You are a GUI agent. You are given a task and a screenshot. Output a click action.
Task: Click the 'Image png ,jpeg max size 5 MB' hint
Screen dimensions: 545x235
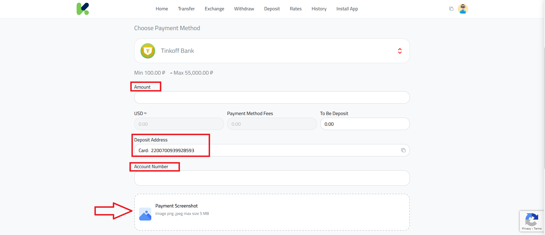tap(182, 214)
